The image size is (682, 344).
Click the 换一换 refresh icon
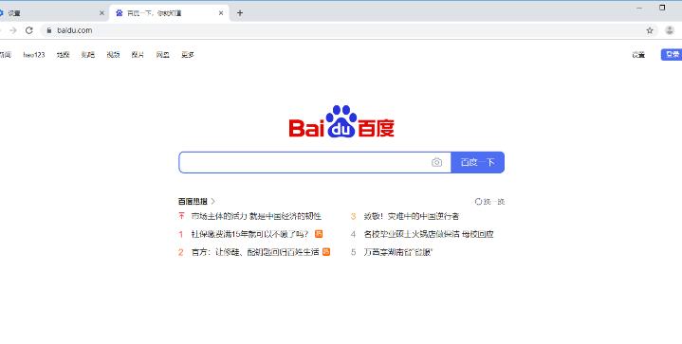(x=478, y=202)
